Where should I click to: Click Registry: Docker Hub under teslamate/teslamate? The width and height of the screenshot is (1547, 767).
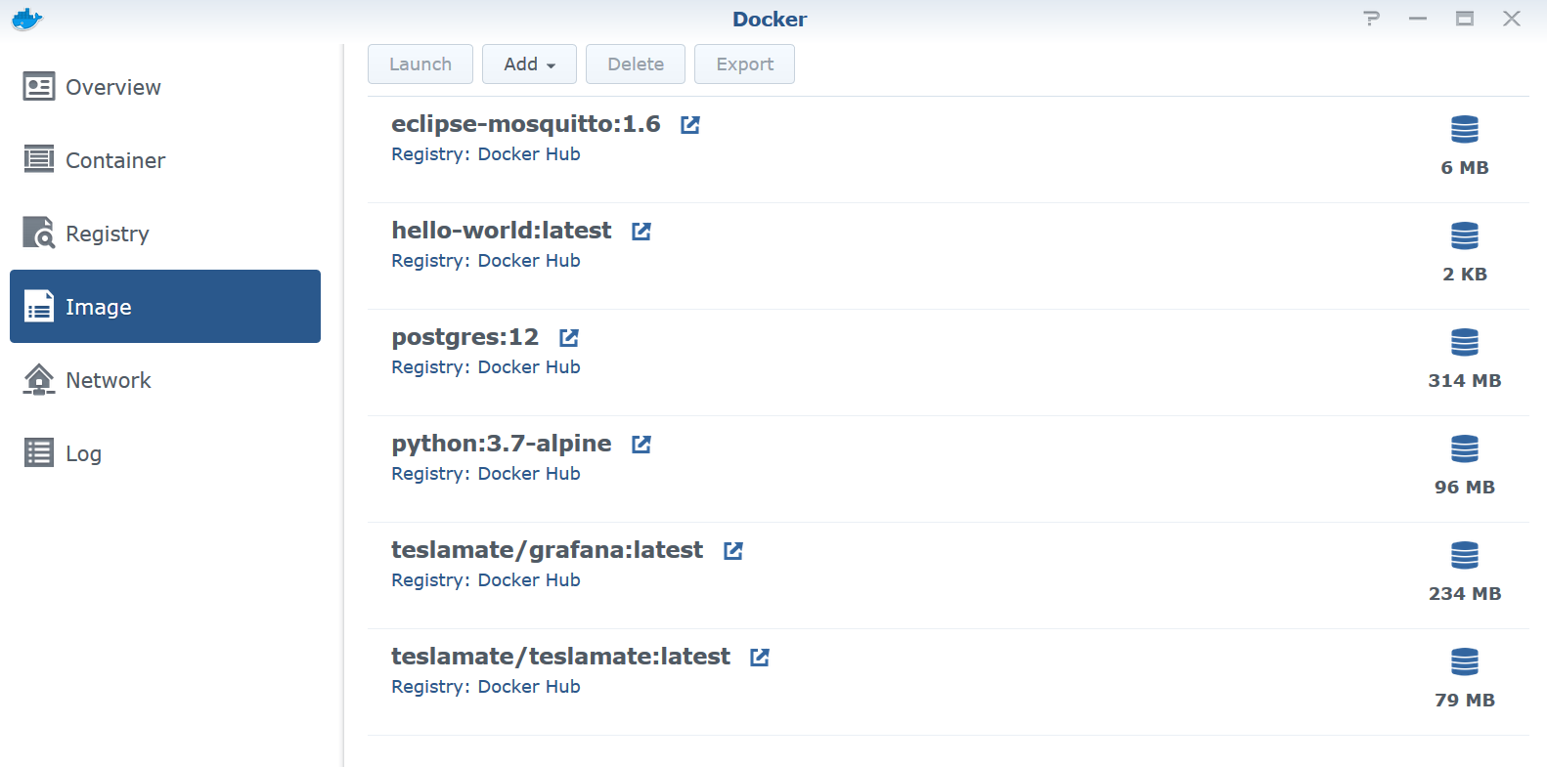pos(486,687)
